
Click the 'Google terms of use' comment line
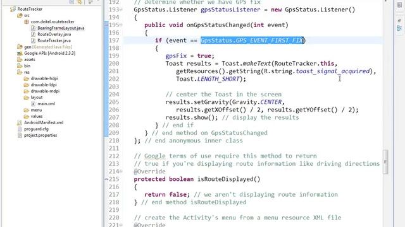(x=225, y=156)
